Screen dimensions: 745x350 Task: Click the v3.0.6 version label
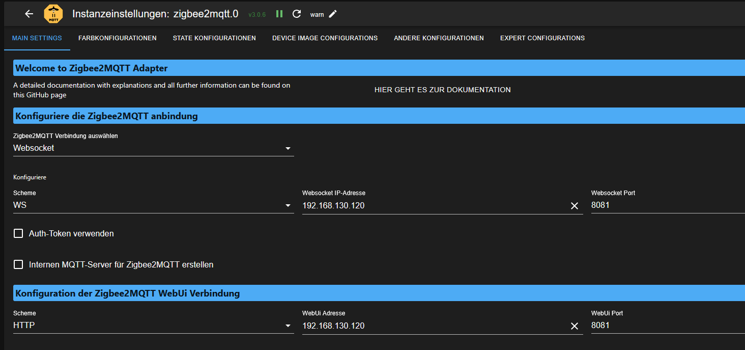tap(257, 15)
